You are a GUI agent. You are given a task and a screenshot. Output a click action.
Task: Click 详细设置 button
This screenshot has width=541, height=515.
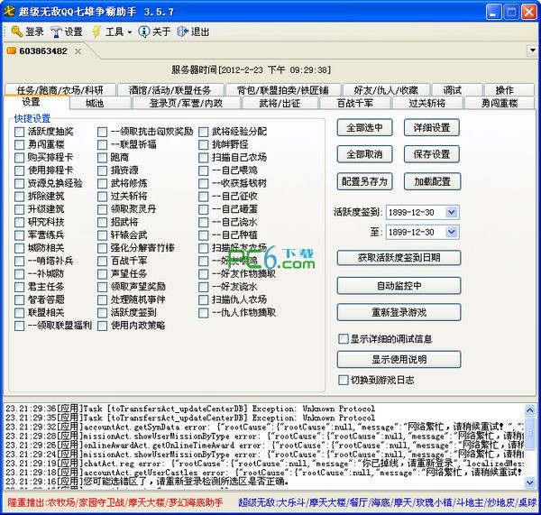click(432, 128)
